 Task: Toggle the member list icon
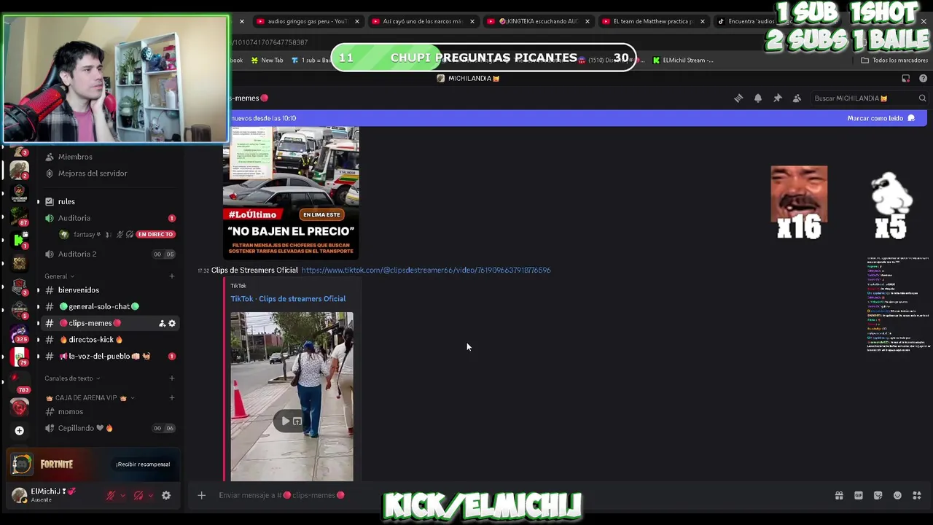pyautogui.click(x=797, y=98)
